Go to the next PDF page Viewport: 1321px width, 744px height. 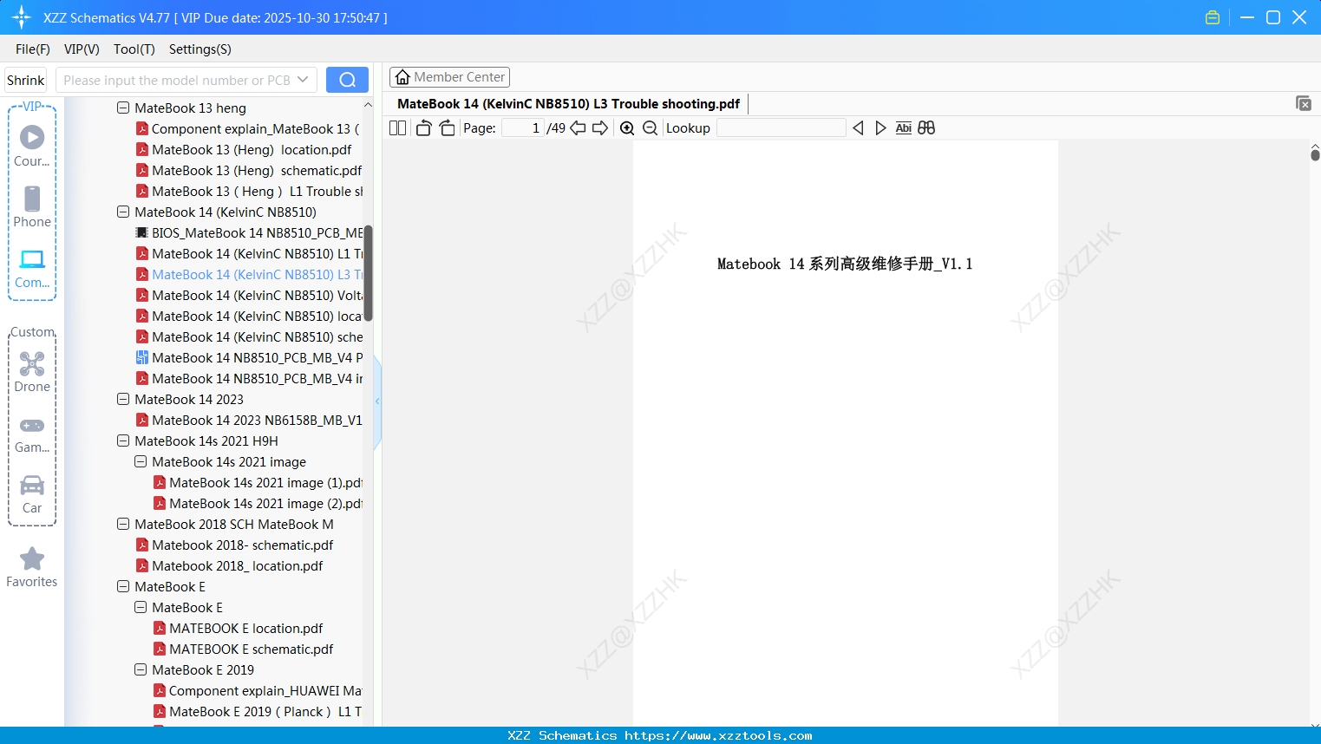point(600,128)
